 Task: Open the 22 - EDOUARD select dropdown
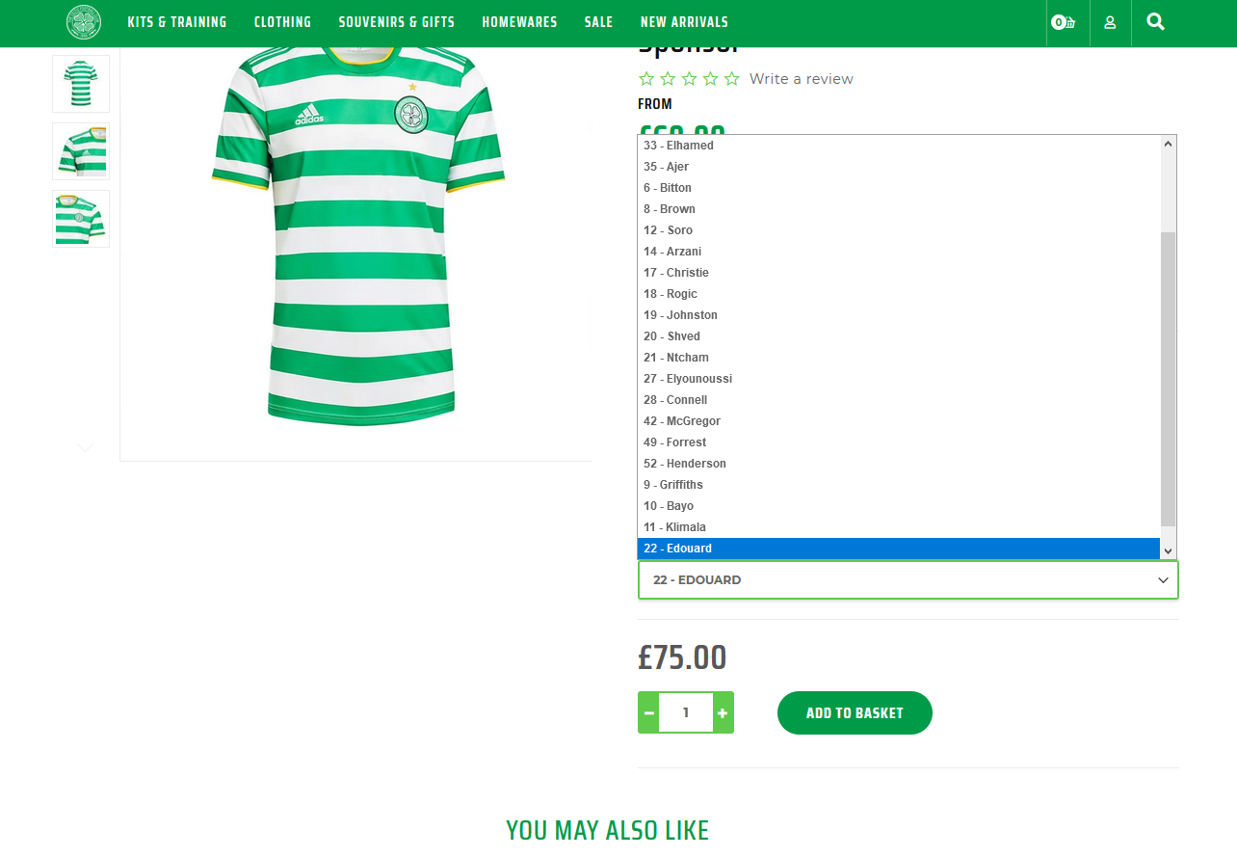[908, 579]
